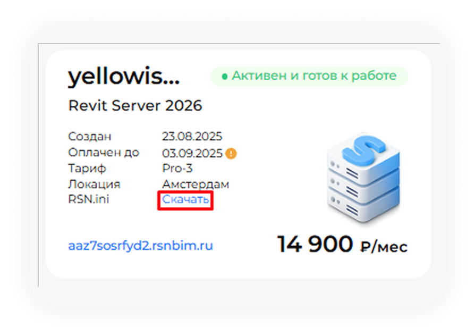Click the Амстердам location value
The height and width of the screenshot is (336, 475).
(x=196, y=184)
